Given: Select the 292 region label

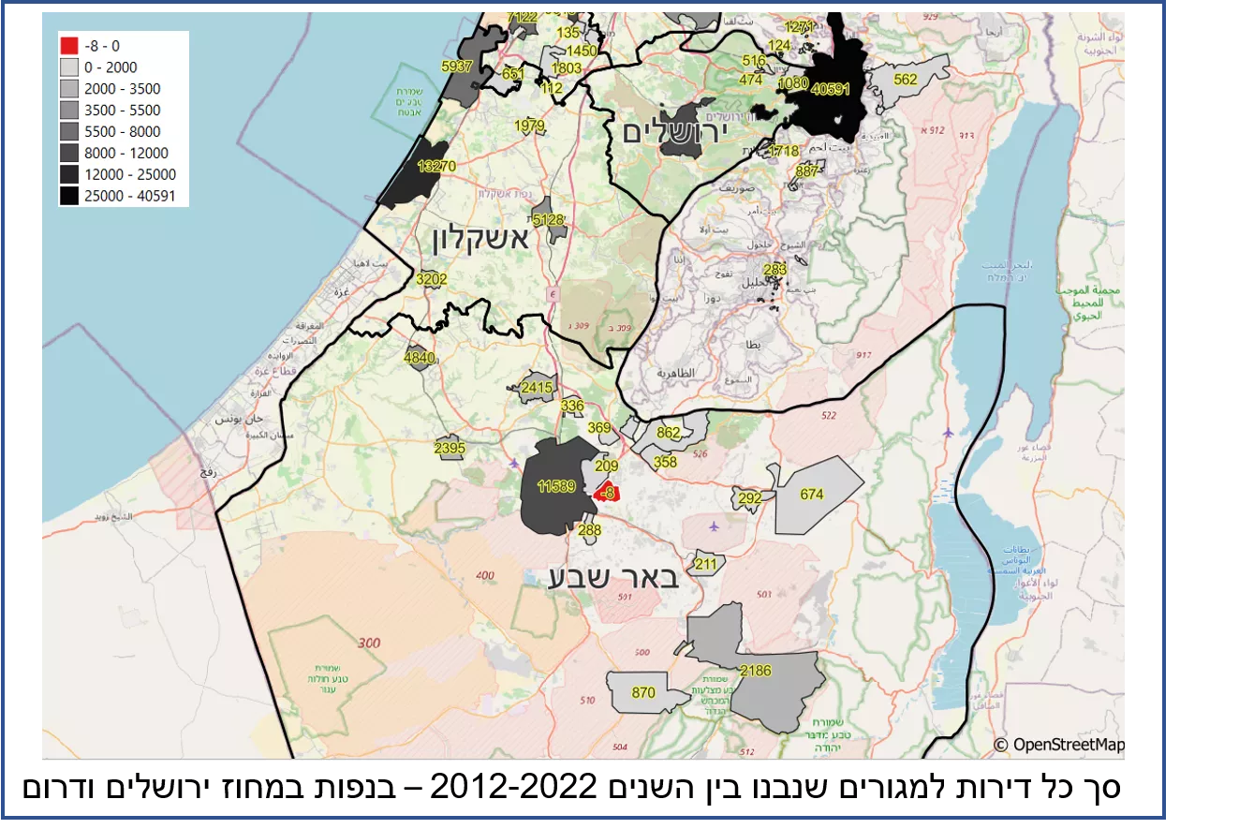Looking at the screenshot, I should click(x=750, y=498).
